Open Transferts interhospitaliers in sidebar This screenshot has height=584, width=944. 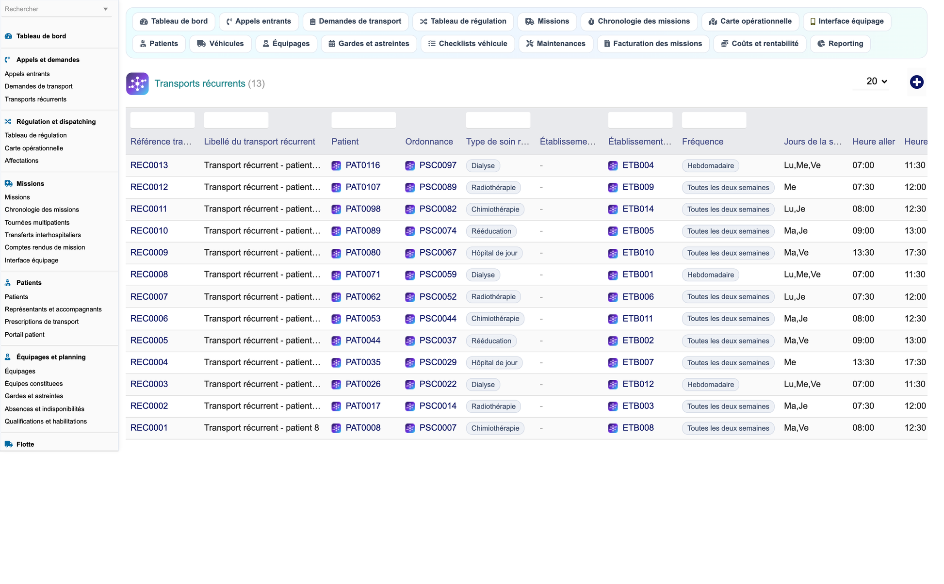pyautogui.click(x=43, y=235)
